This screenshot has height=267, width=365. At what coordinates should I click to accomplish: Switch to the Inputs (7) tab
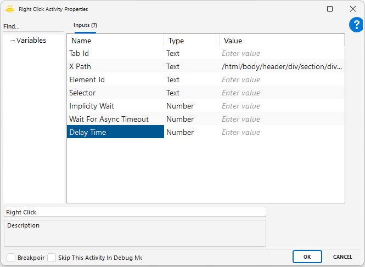[x=85, y=25]
